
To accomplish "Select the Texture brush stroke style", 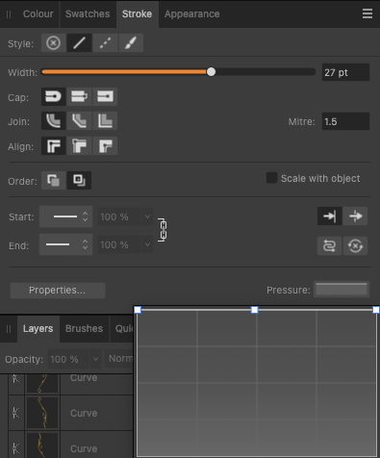I will [x=131, y=42].
